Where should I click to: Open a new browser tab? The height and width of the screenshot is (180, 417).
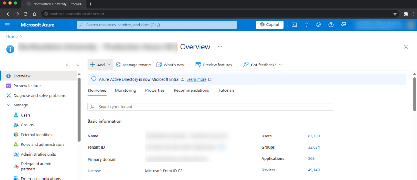[91, 4]
